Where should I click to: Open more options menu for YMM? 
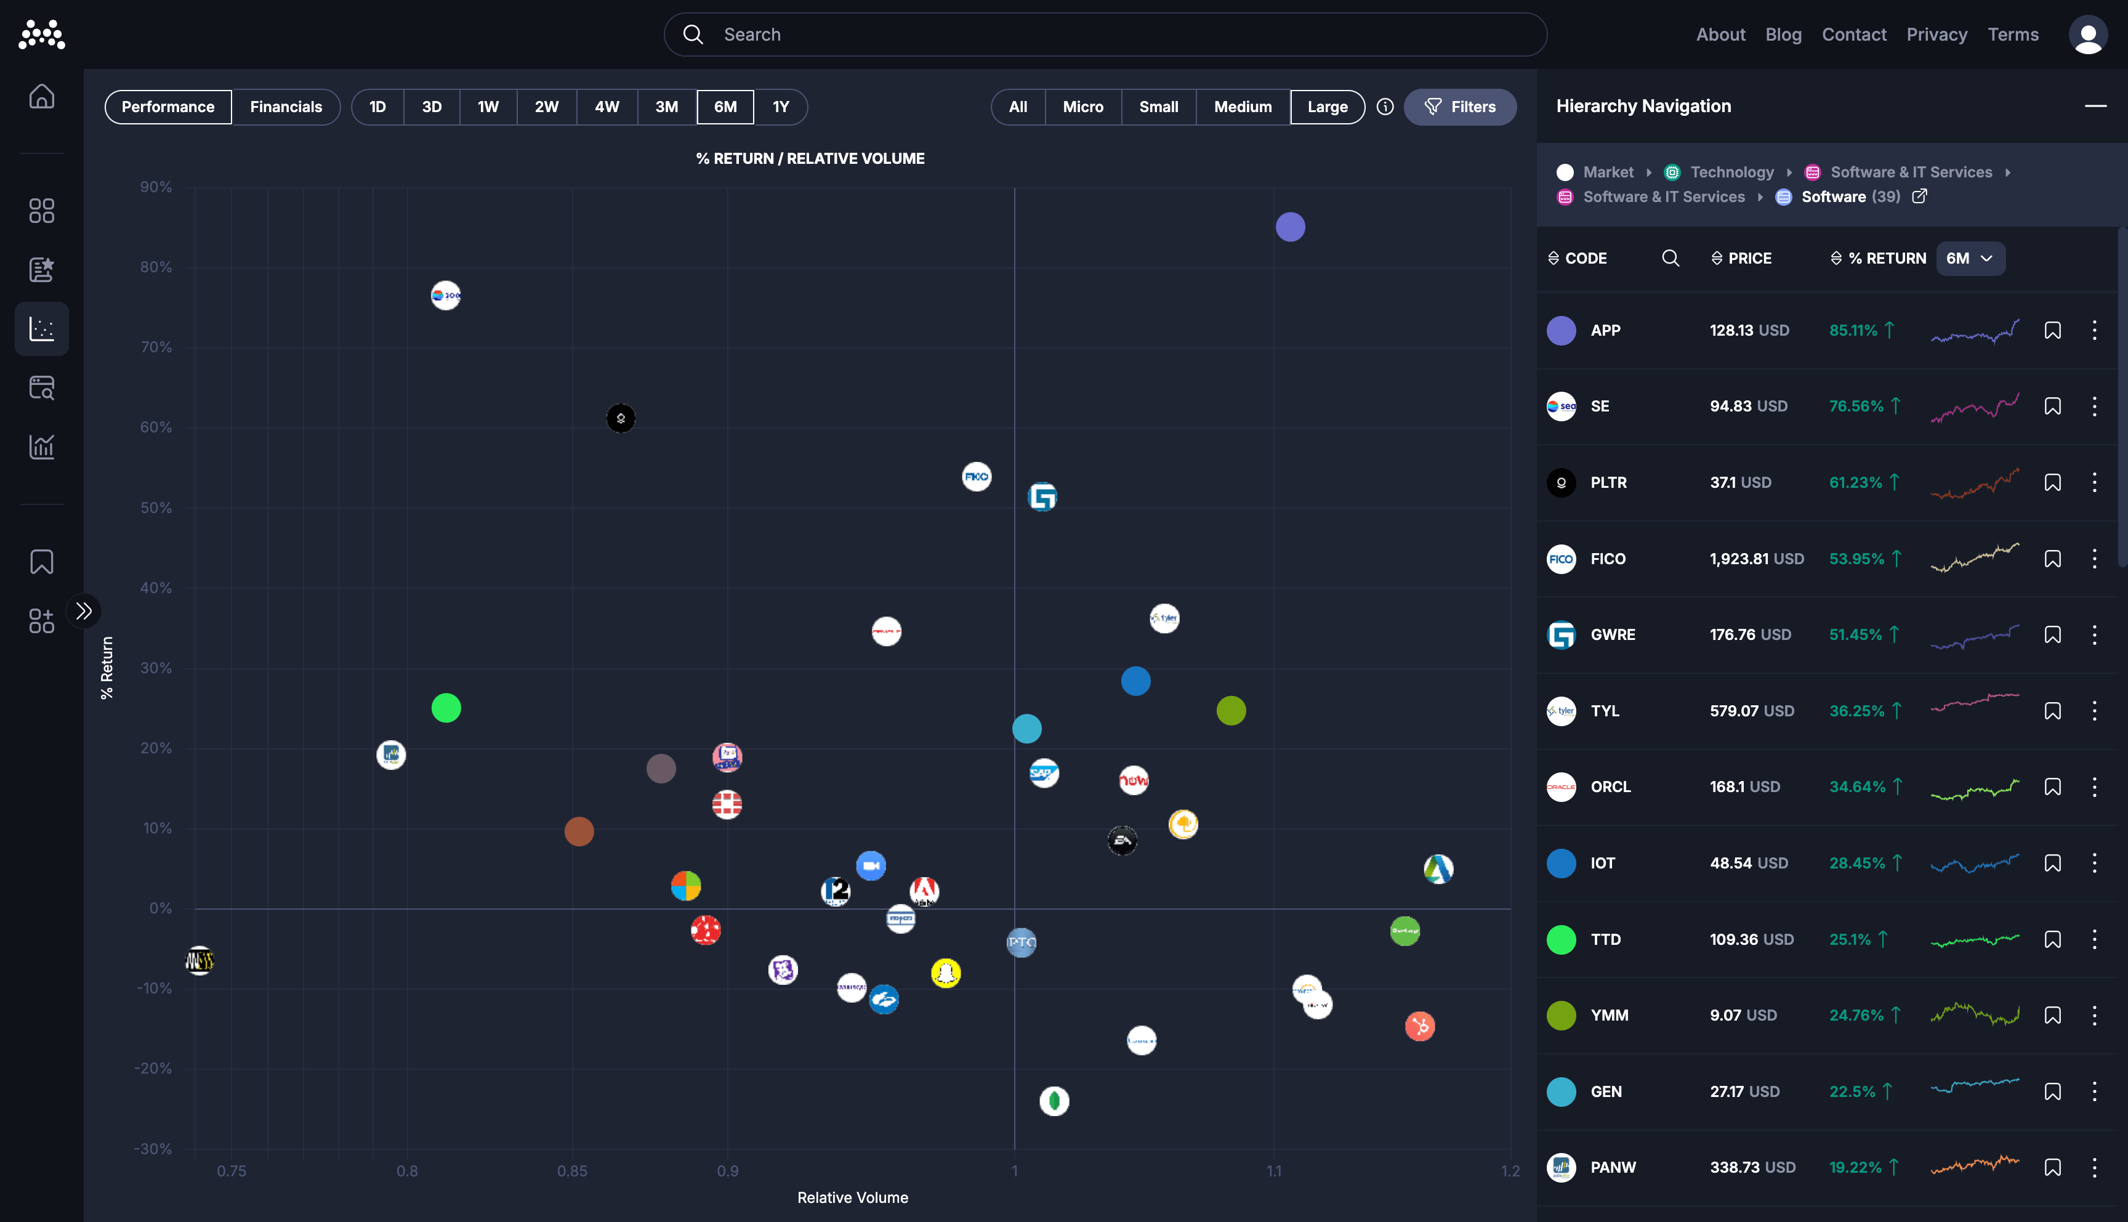pyautogui.click(x=2094, y=1016)
